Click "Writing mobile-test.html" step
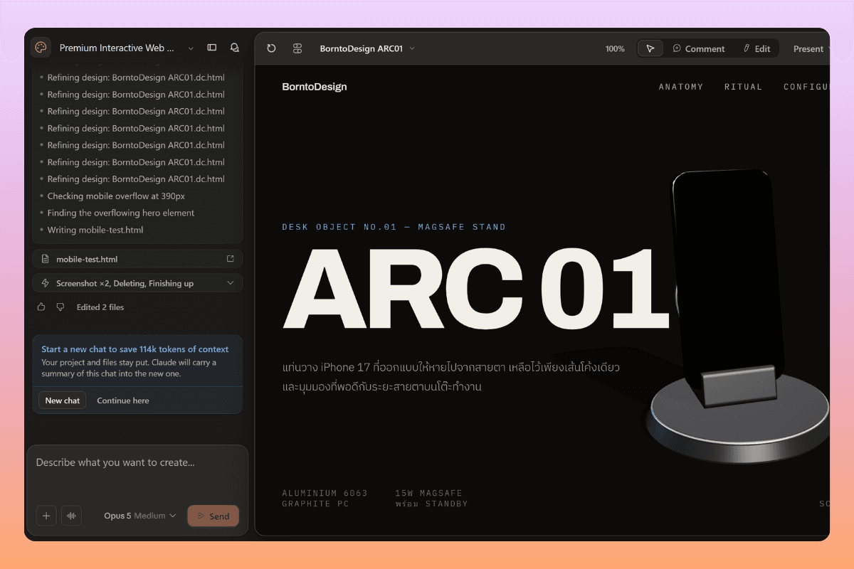 pyautogui.click(x=95, y=230)
